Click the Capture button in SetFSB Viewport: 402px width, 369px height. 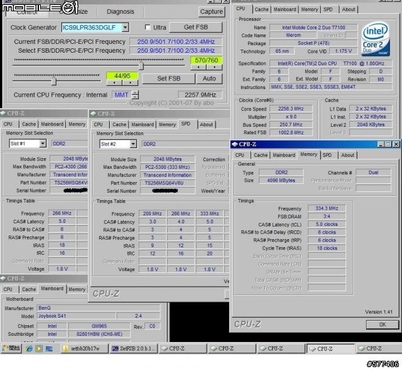pos(212,12)
